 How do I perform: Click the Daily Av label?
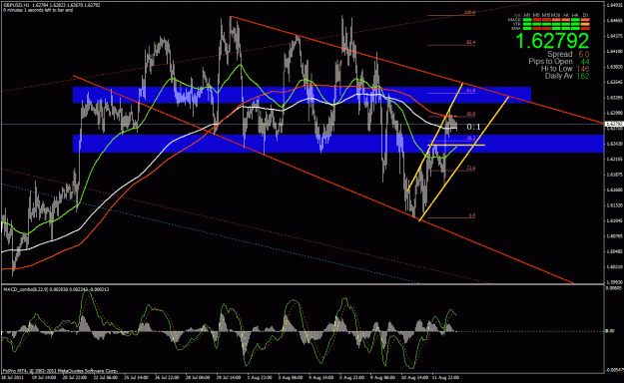click(x=559, y=76)
